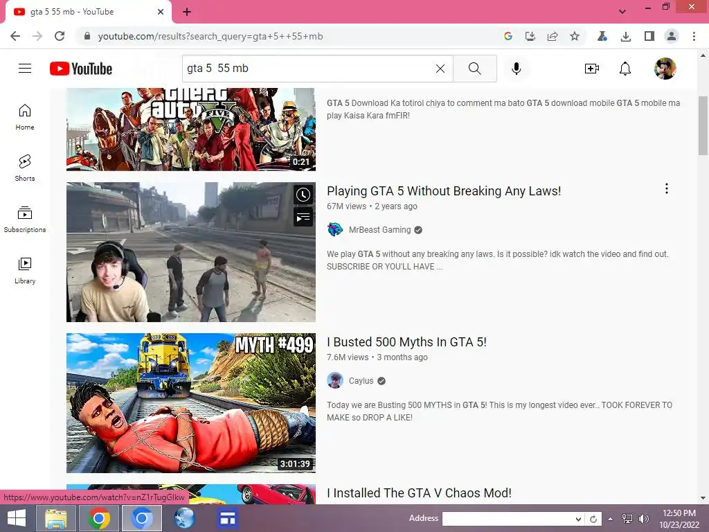Click the share page icon in the address bar

[x=552, y=36]
